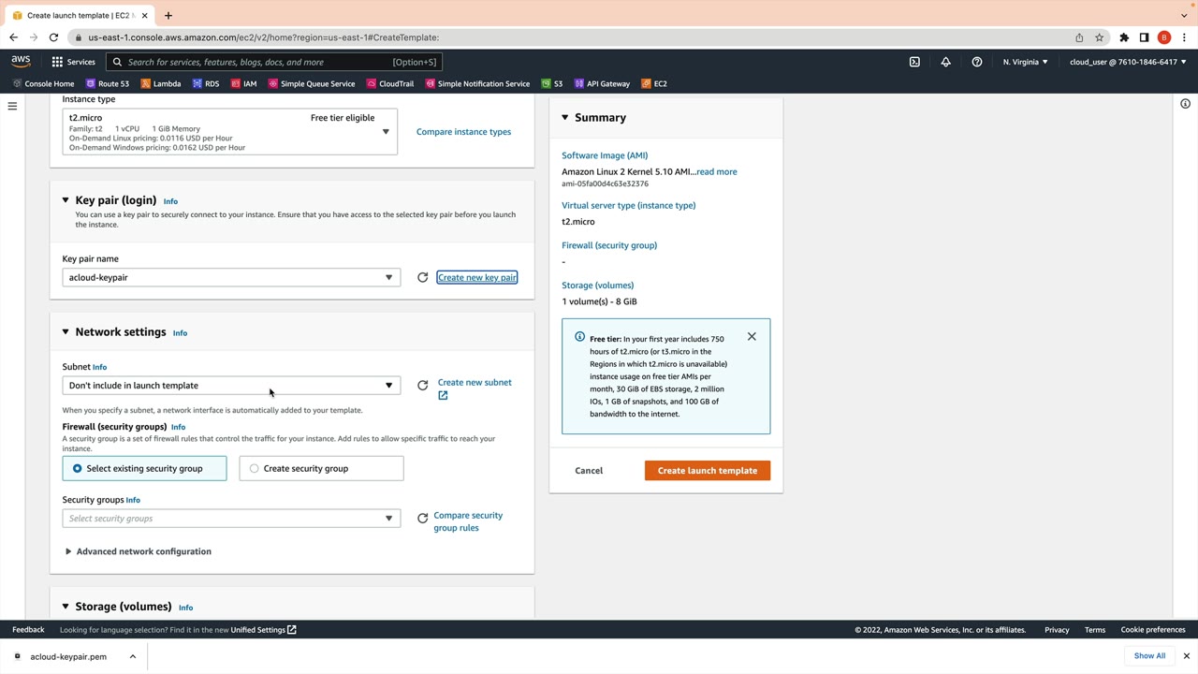This screenshot has width=1198, height=674.
Task: Choose Select existing security group option
Action: pyautogui.click(x=144, y=468)
